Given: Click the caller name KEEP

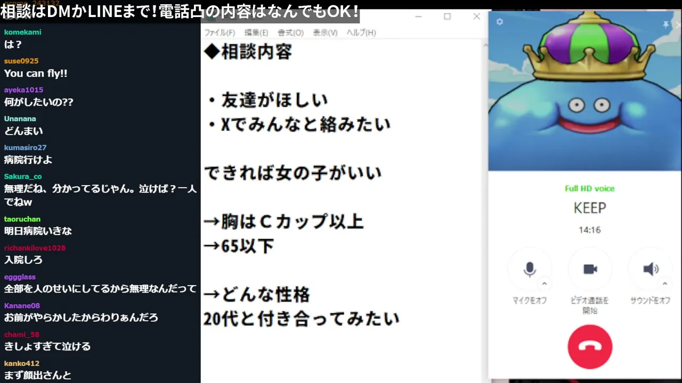Looking at the screenshot, I should point(590,208).
